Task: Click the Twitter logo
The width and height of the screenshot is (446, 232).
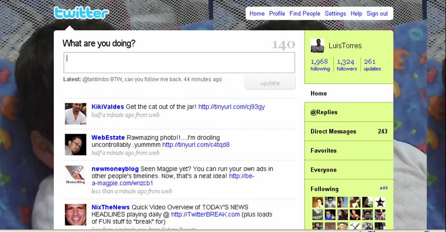Action: tap(82, 13)
